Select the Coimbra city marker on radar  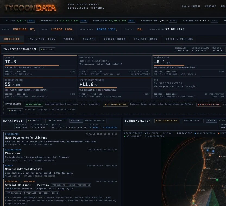click(x=209, y=178)
